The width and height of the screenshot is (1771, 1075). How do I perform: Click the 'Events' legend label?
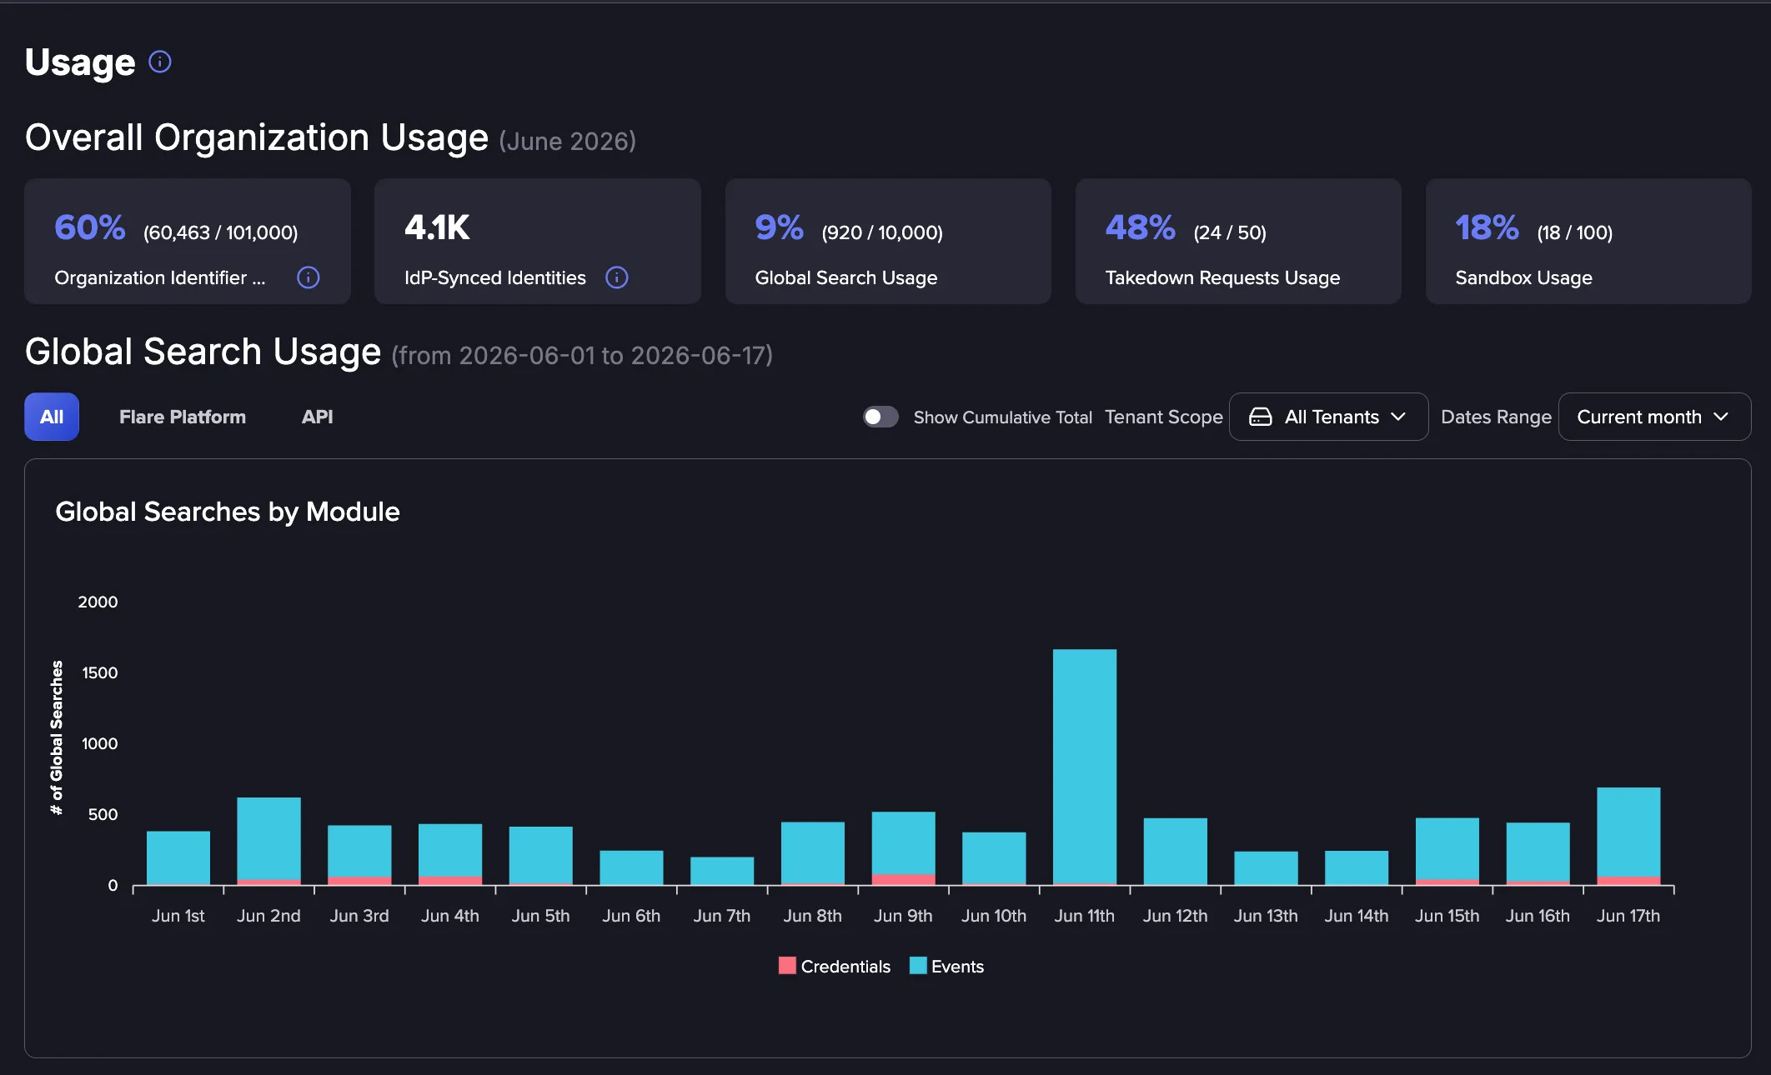[x=957, y=966]
